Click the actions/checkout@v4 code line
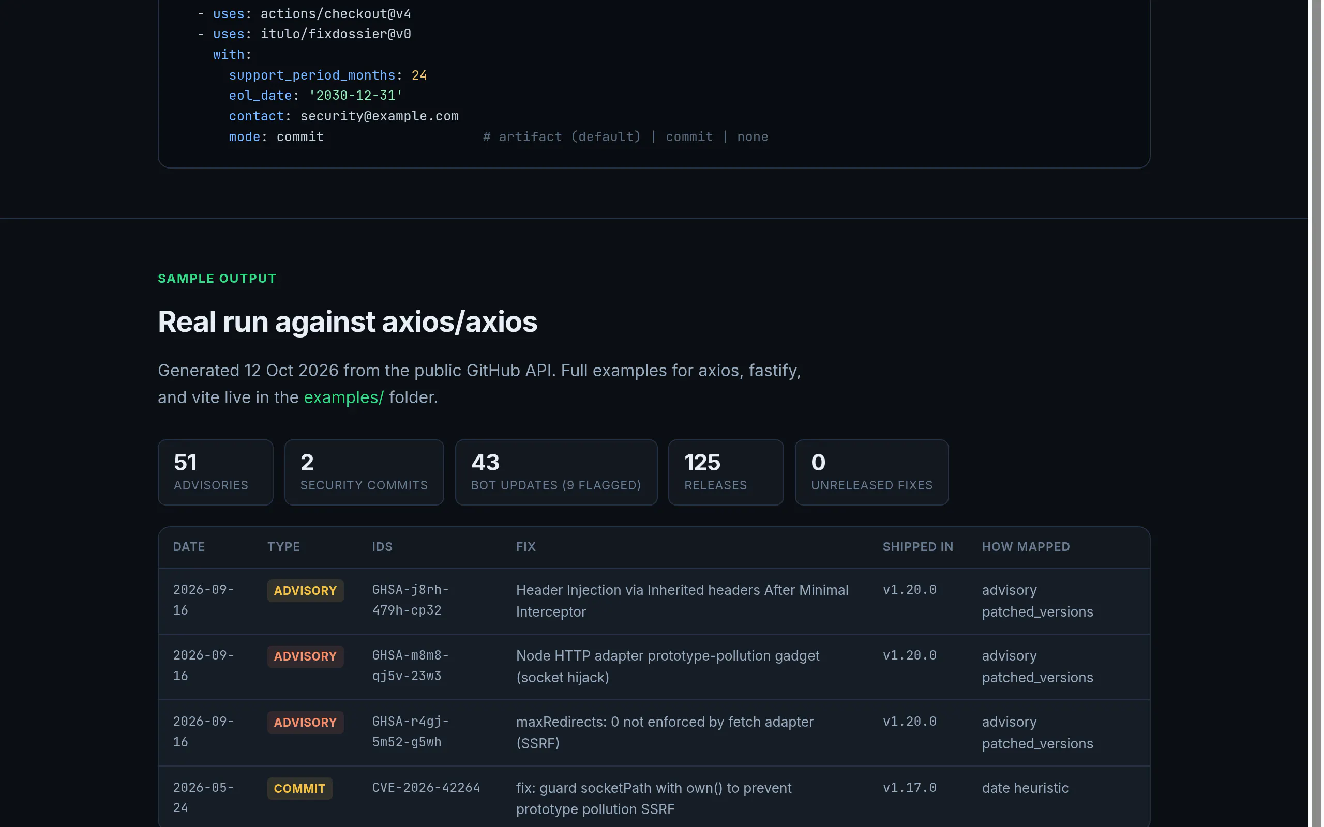This screenshot has width=1324, height=827. pos(304,13)
